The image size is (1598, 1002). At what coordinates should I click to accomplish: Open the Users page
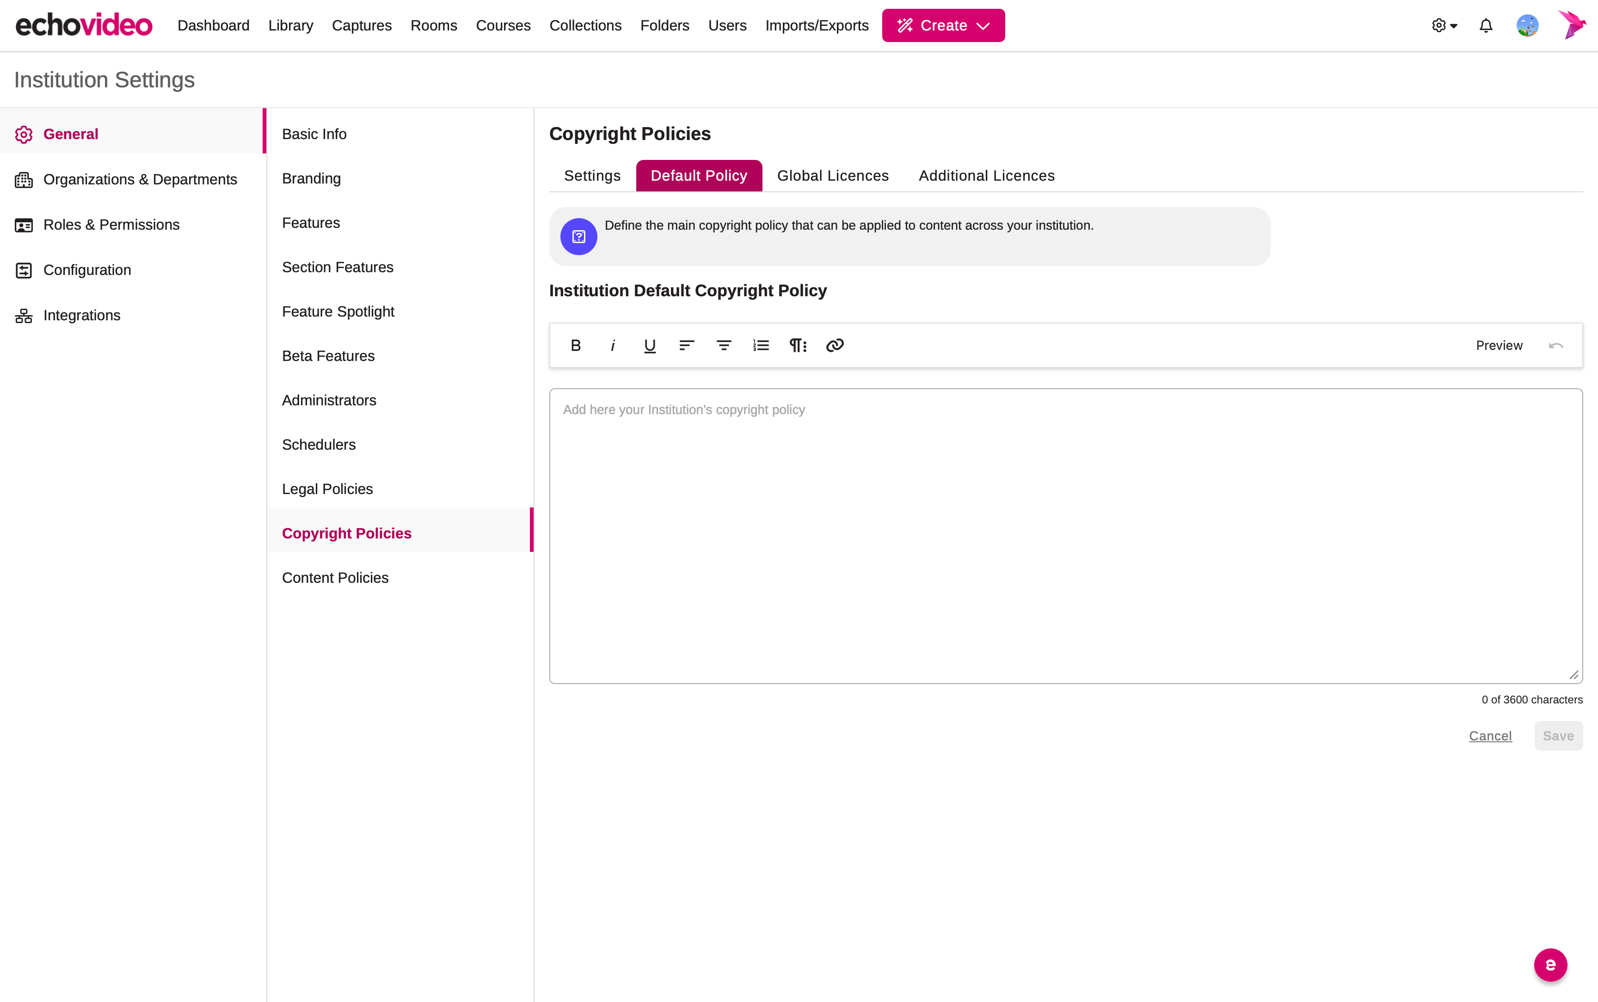(x=728, y=25)
